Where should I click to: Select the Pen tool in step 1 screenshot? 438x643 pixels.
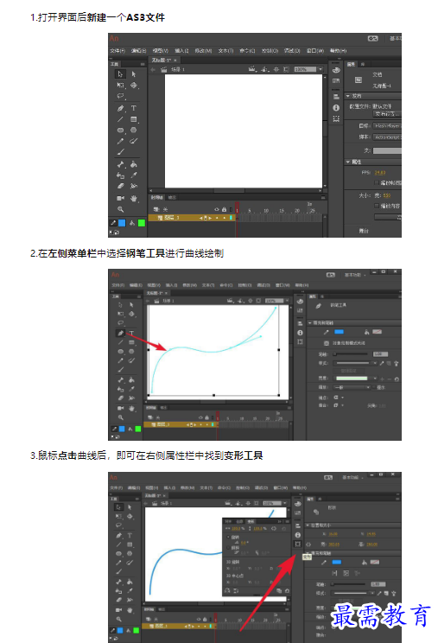tap(120, 108)
